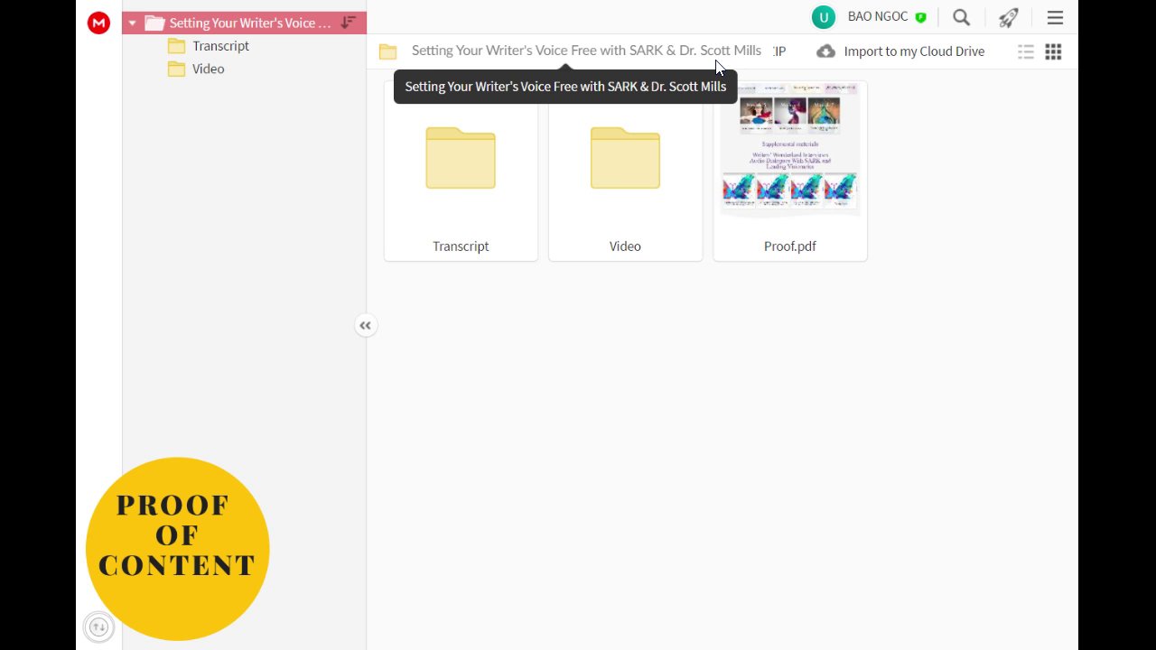Open the hamburger main menu
The image size is (1156, 650).
point(1055,17)
